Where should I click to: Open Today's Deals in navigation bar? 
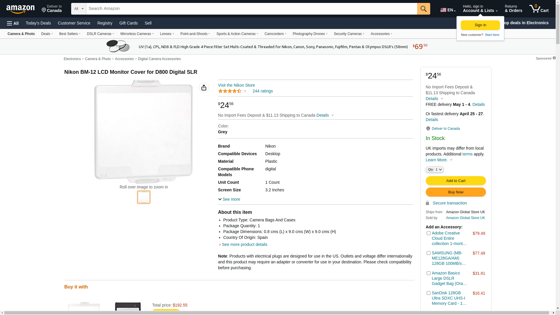(38, 23)
